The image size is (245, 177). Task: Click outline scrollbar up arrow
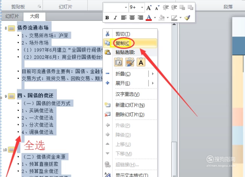tap(174, 24)
